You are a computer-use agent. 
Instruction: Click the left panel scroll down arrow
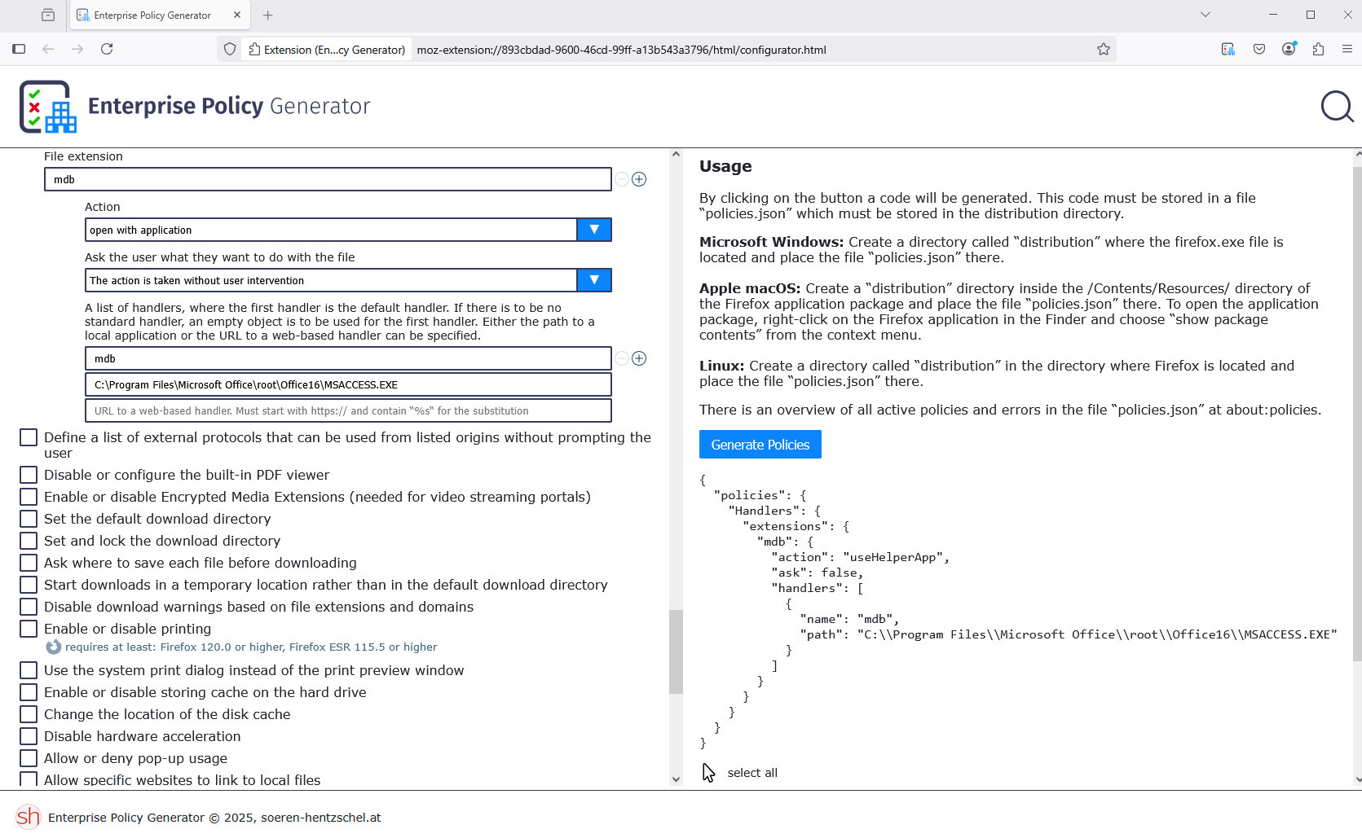pos(676,779)
